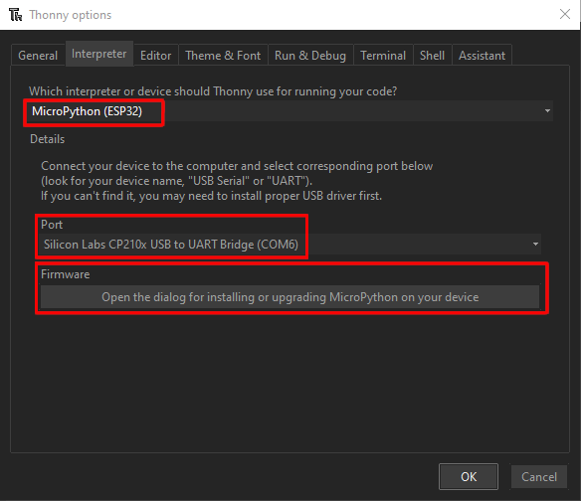Open the Run & Debug tab
This screenshot has height=502, width=582.
[310, 56]
